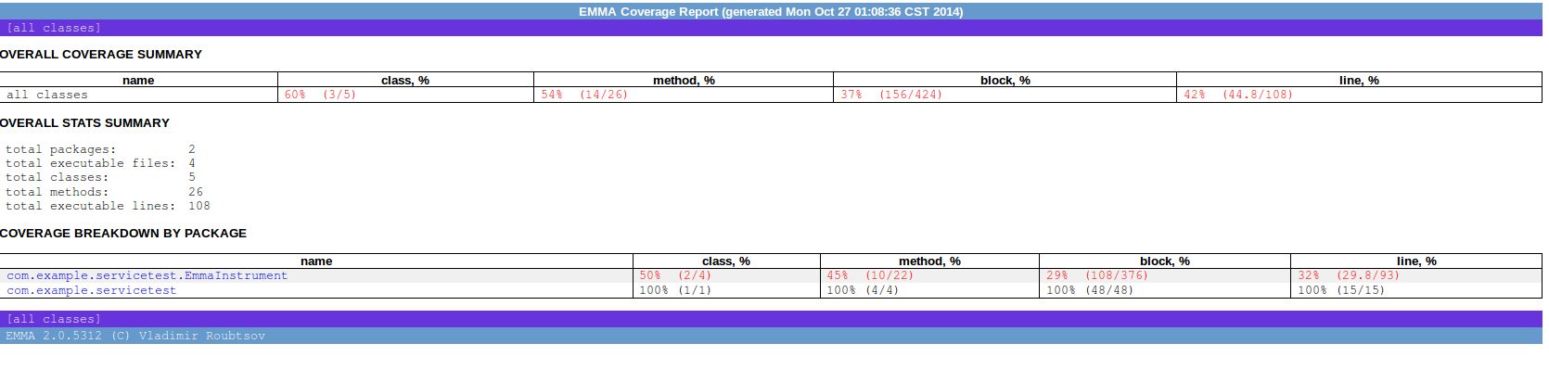
Task: Click overall class coverage value 60% (3/5)
Action: (x=320, y=95)
